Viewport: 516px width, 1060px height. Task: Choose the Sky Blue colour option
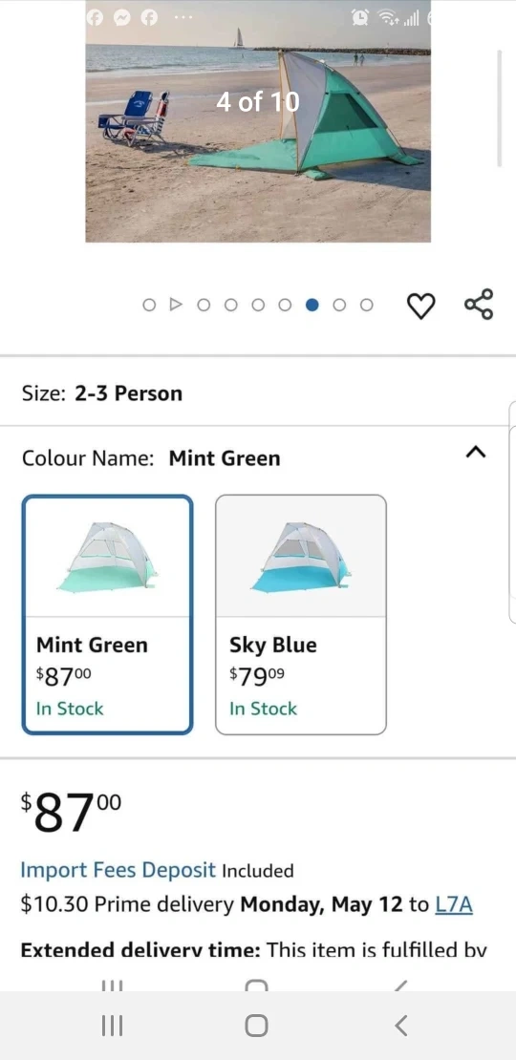coord(301,614)
